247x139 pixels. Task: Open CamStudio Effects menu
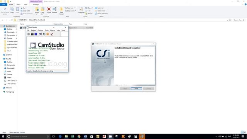[x=52, y=30]
